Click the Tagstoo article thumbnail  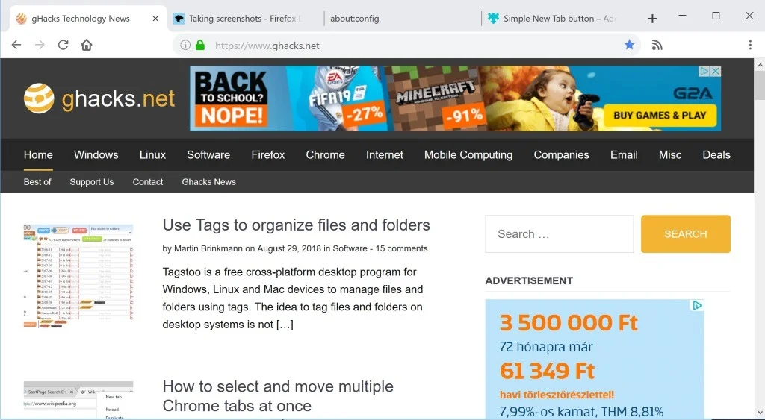point(78,276)
